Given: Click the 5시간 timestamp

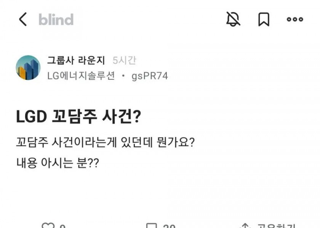Looking at the screenshot, I should click(x=125, y=60).
